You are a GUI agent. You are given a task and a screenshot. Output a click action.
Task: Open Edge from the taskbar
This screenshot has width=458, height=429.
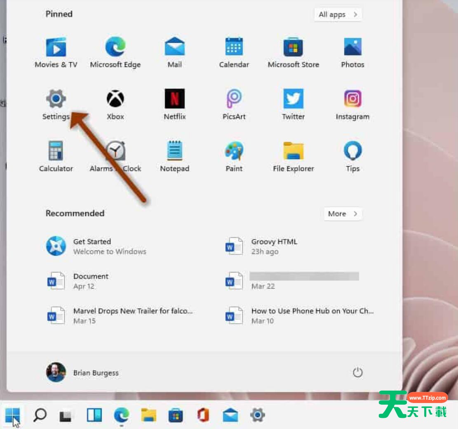[x=122, y=415]
